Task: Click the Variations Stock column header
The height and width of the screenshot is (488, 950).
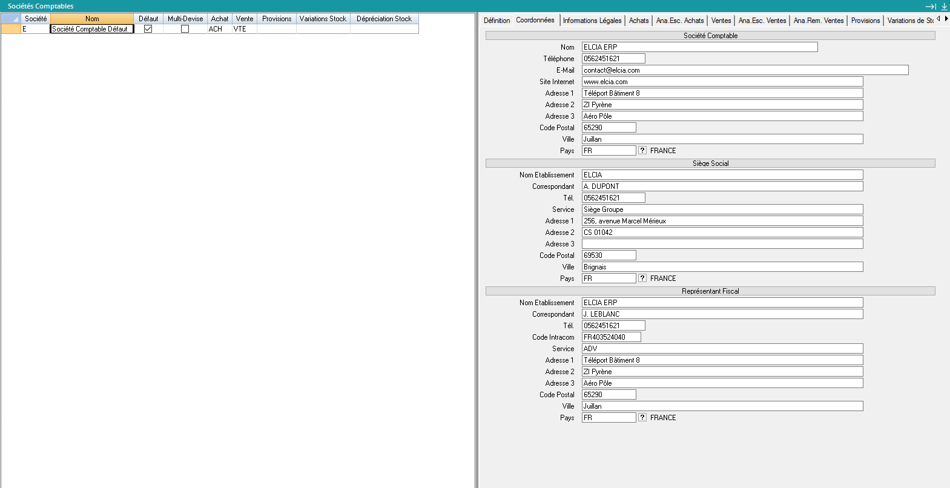Action: (323, 19)
